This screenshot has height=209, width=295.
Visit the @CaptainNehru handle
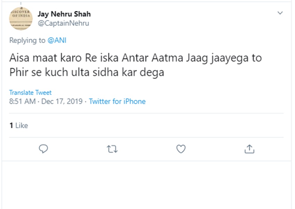coord(63,23)
